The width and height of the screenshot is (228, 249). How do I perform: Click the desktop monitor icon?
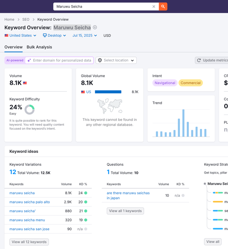[45, 35]
